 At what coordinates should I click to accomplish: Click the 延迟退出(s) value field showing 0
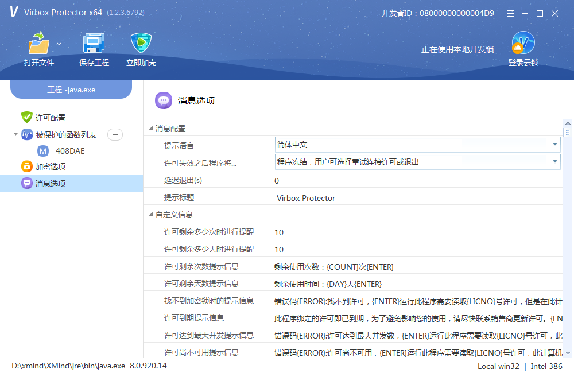click(x=417, y=180)
